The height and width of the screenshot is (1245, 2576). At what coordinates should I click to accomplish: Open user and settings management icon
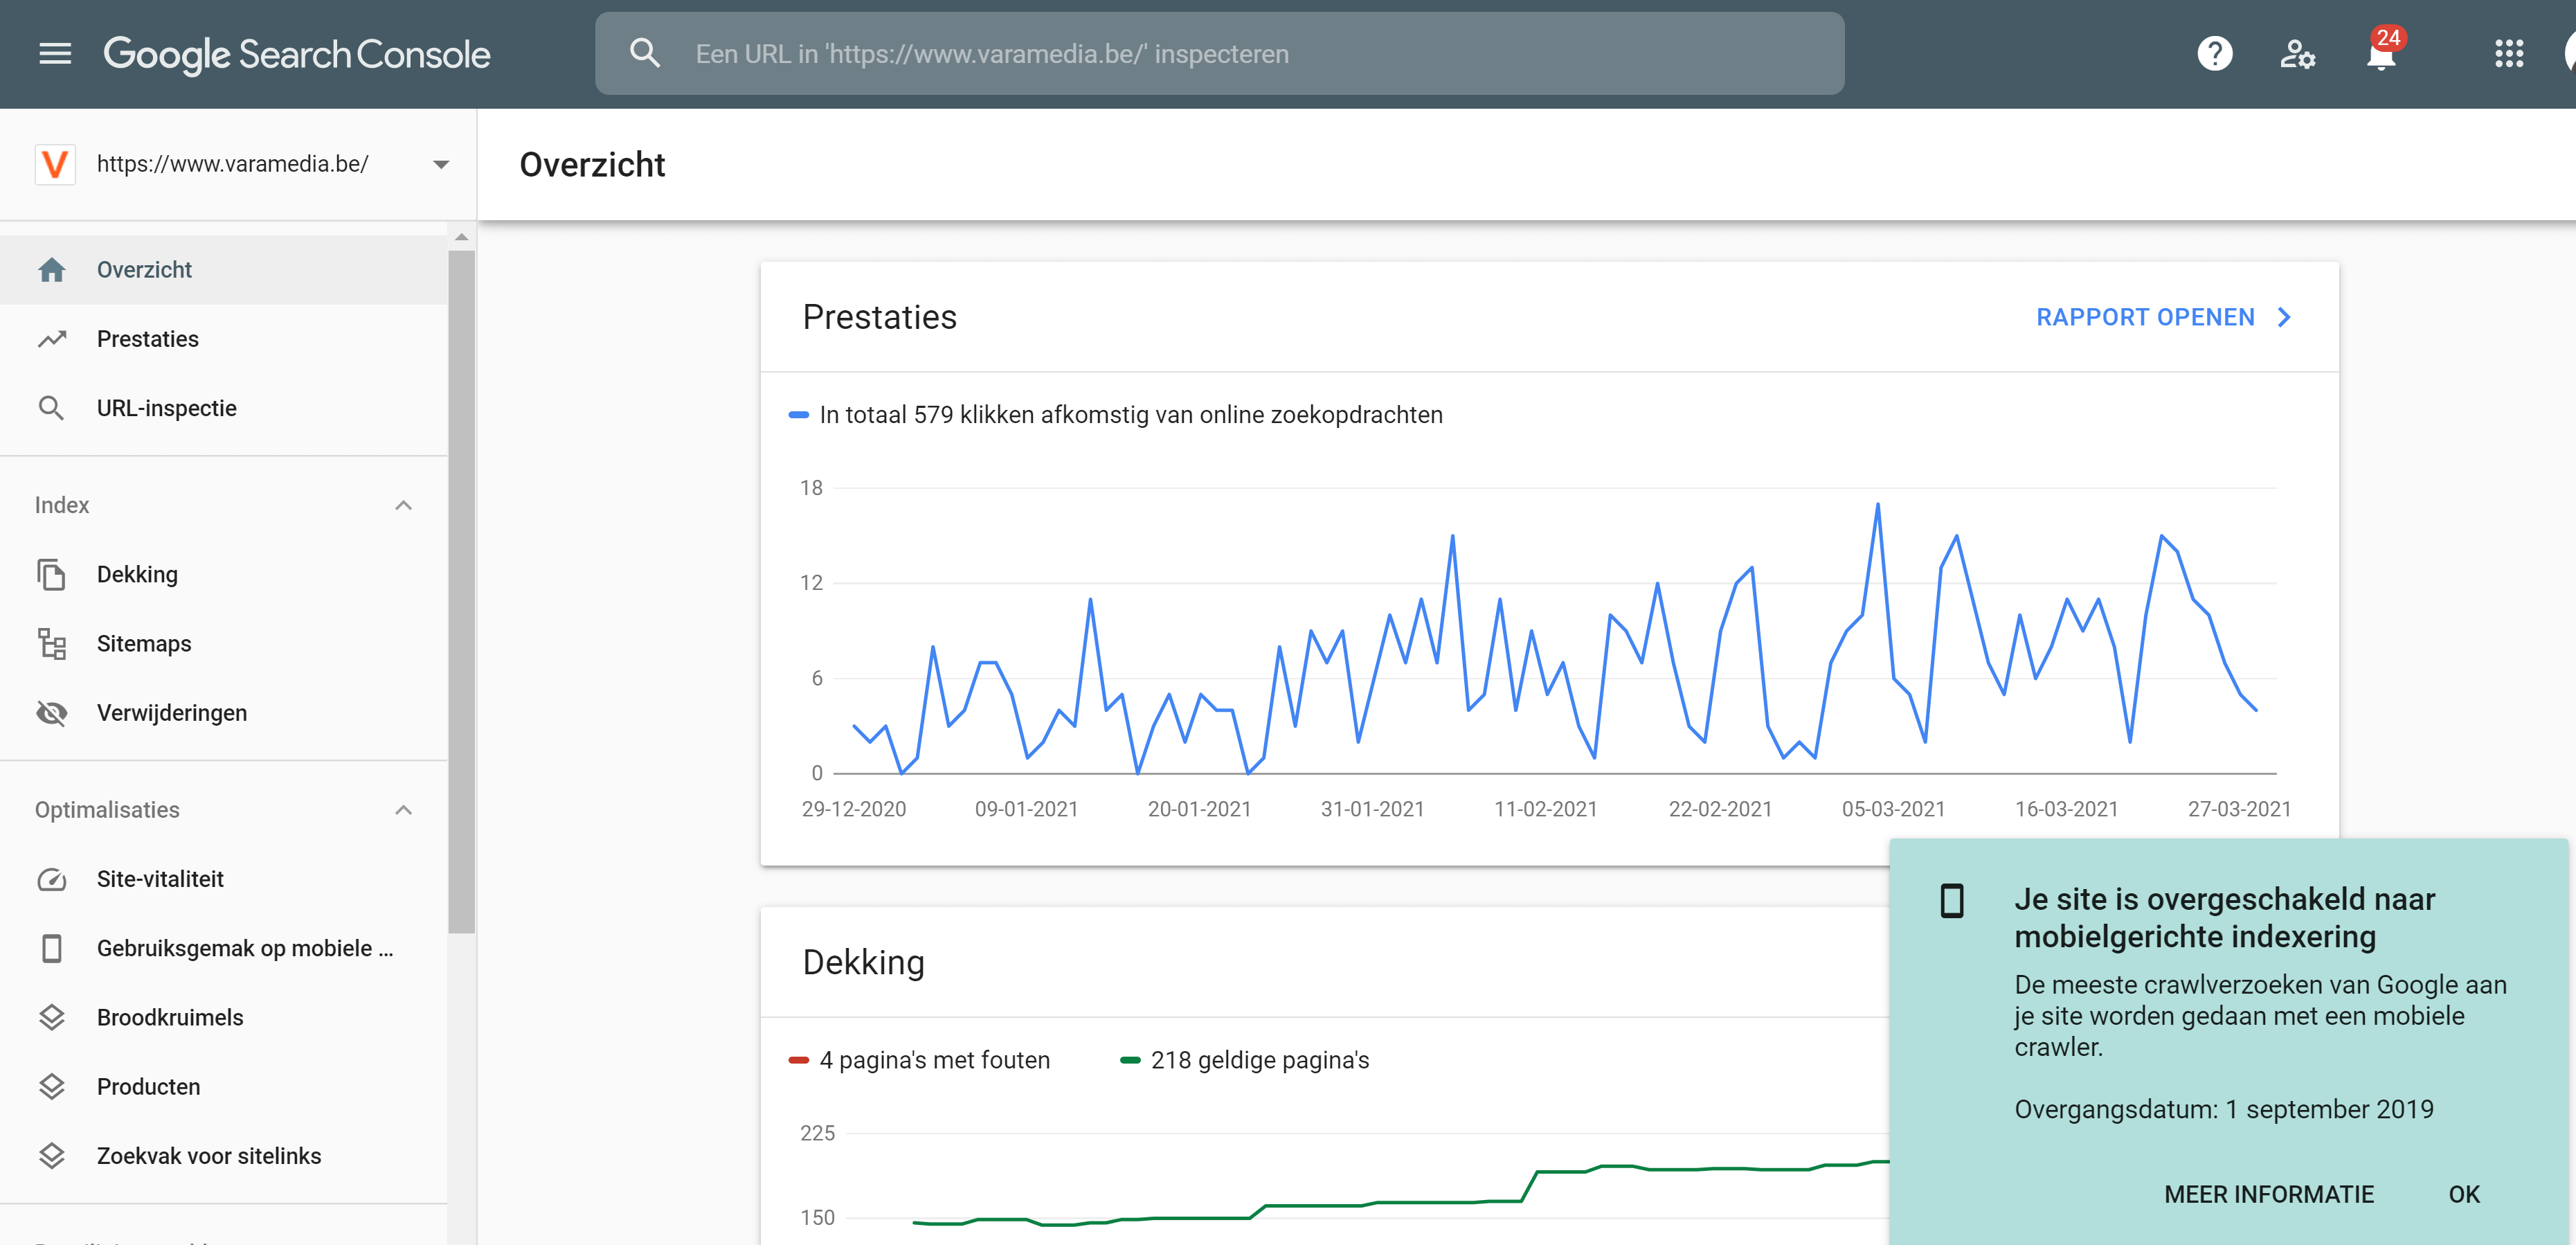(x=2297, y=54)
